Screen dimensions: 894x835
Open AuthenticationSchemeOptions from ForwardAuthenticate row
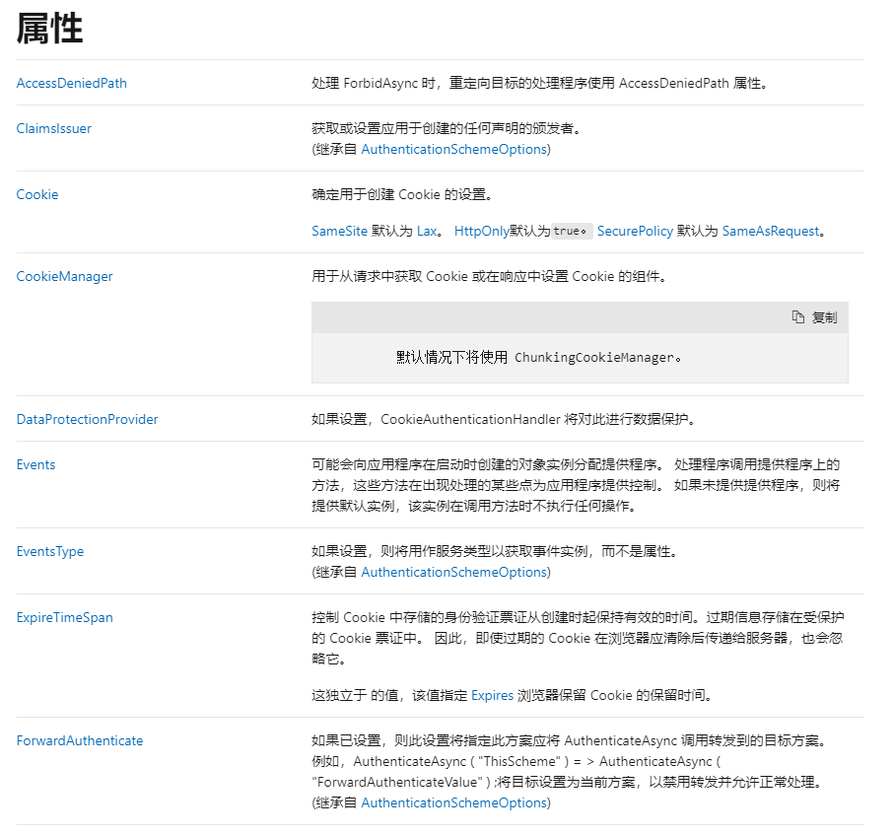coord(454,803)
